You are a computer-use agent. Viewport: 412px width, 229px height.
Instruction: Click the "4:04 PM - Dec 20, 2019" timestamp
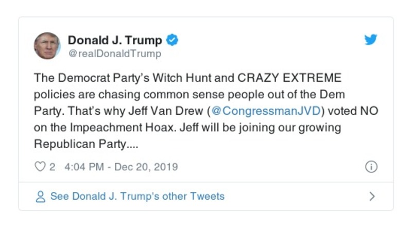pyautogui.click(x=121, y=167)
